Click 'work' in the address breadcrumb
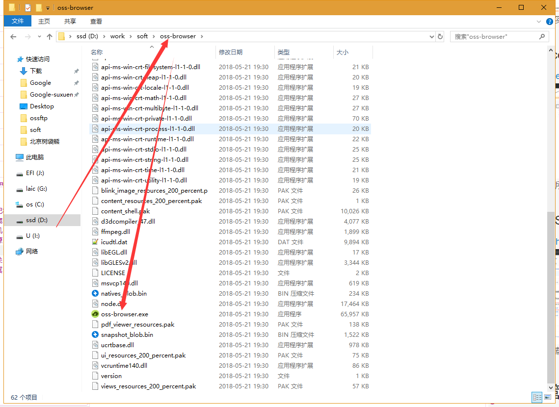559x407 pixels. 117,36
